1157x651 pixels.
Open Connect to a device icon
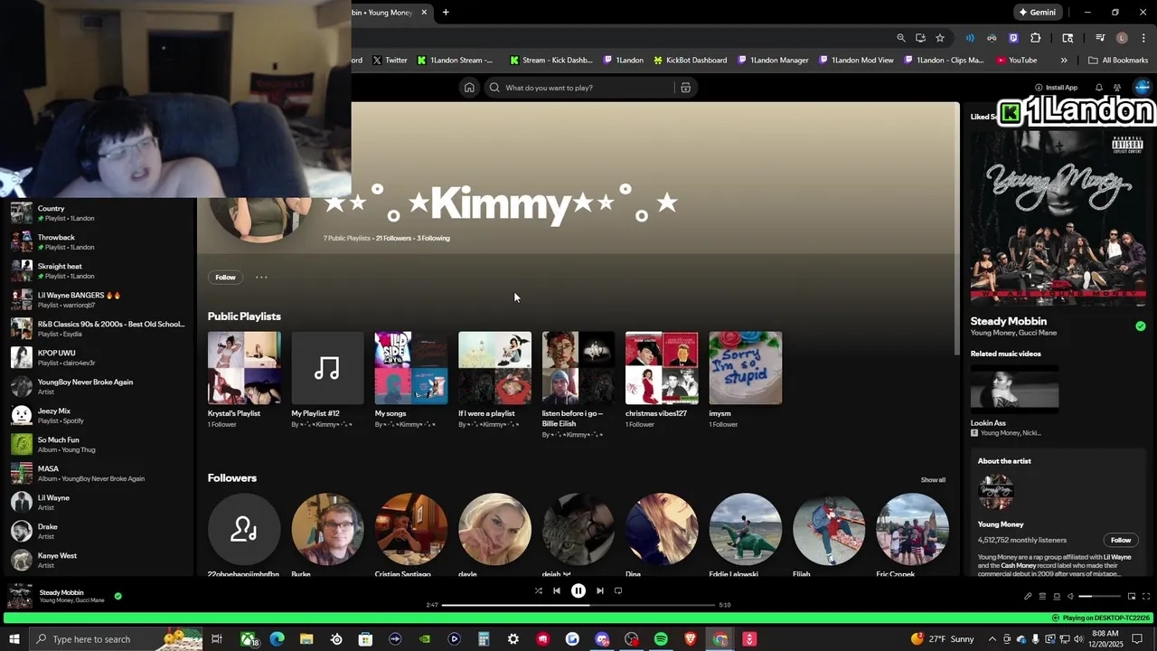click(1057, 596)
